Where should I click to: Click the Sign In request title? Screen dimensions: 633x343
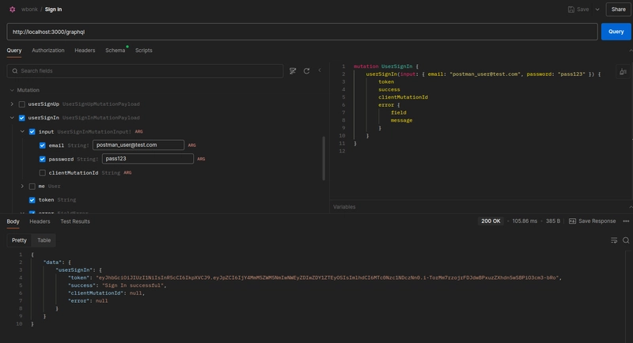coord(53,9)
